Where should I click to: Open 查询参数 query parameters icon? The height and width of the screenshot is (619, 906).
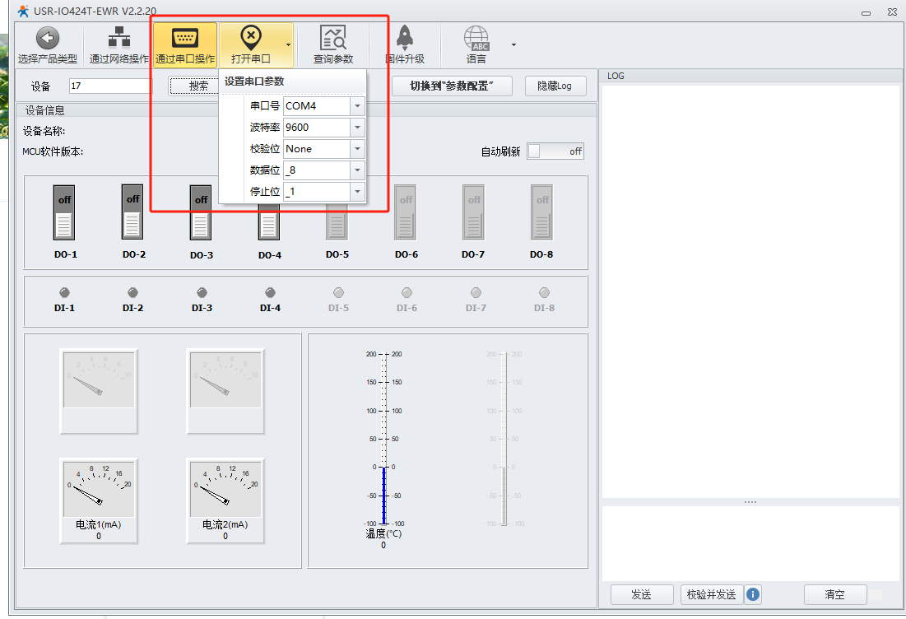point(332,38)
